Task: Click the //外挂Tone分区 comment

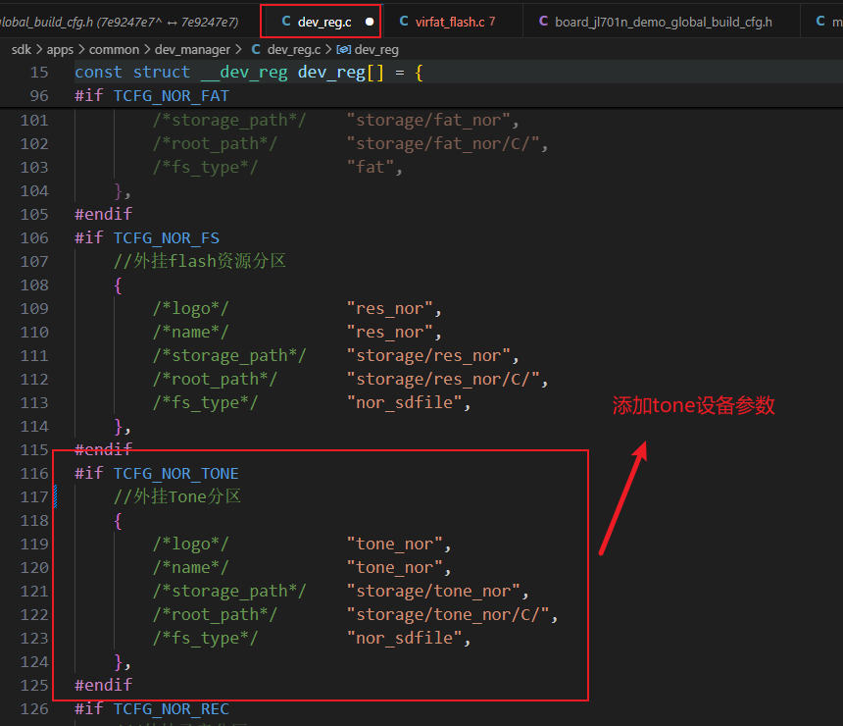Action: [x=176, y=496]
